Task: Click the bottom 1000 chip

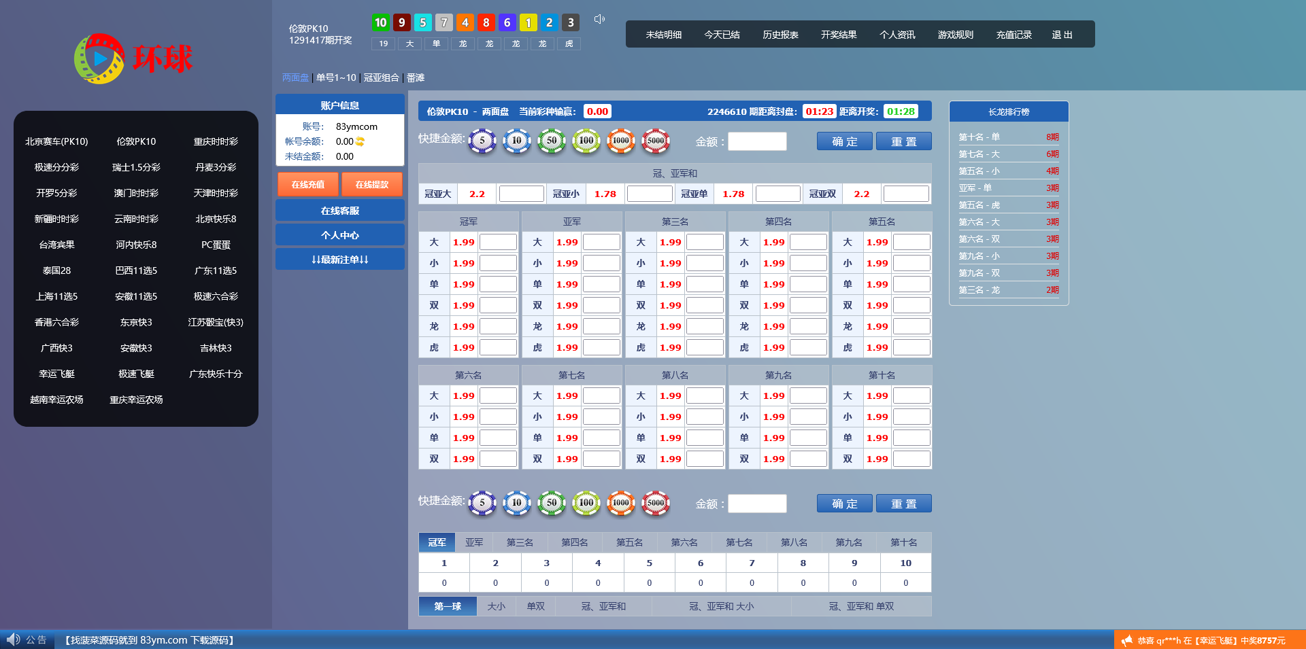Action: pyautogui.click(x=621, y=503)
